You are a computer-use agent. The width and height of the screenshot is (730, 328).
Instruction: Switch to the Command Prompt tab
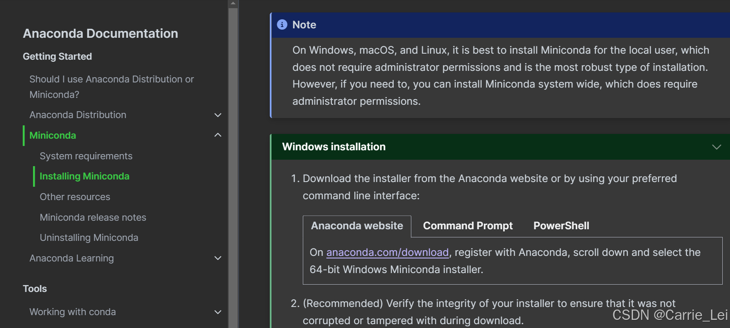[x=468, y=226]
